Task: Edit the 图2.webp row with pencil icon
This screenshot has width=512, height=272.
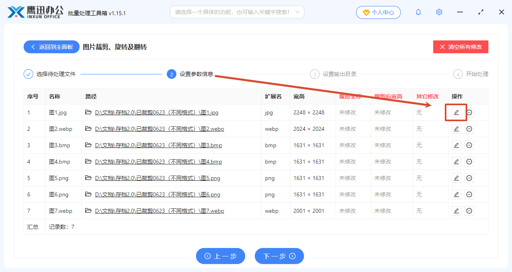Action: [x=456, y=129]
